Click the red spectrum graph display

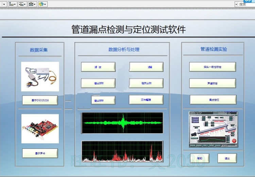pyautogui.click(x=122, y=151)
